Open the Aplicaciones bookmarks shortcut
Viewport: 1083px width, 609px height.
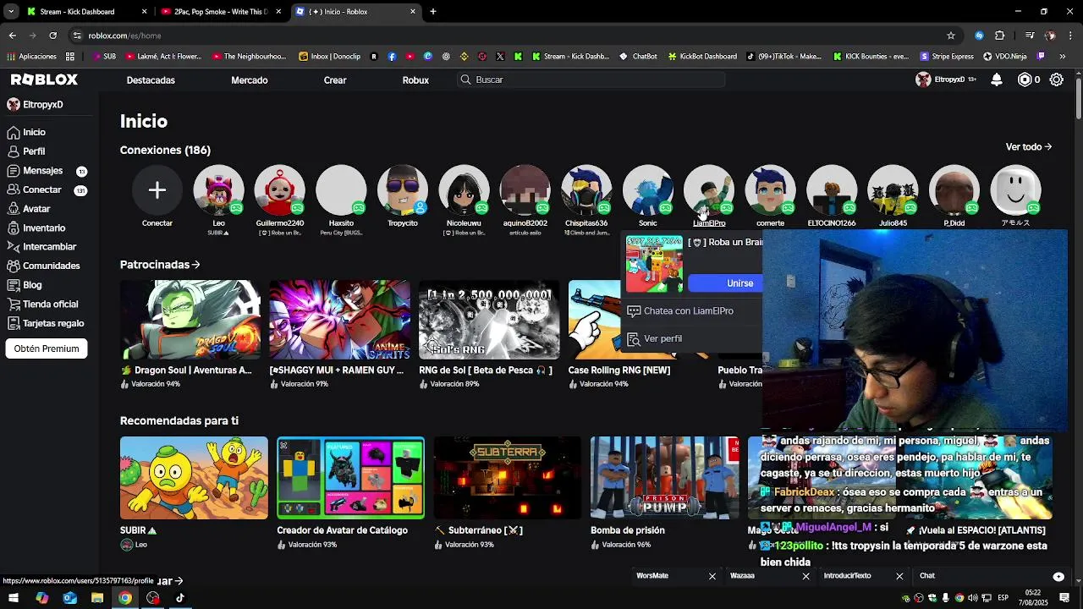pos(31,57)
